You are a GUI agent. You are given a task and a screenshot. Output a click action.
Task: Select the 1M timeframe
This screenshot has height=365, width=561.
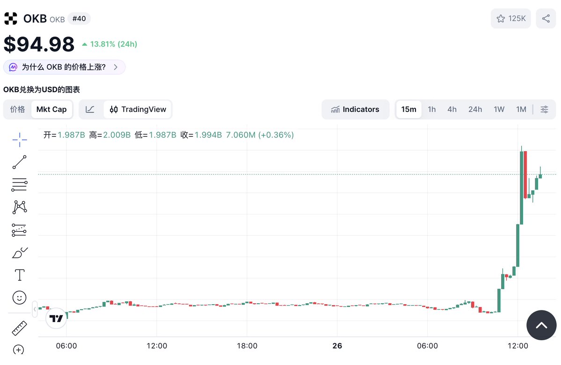coord(521,109)
